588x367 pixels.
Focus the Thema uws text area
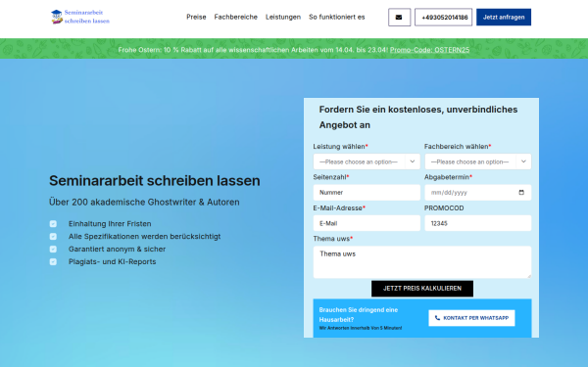click(x=422, y=262)
